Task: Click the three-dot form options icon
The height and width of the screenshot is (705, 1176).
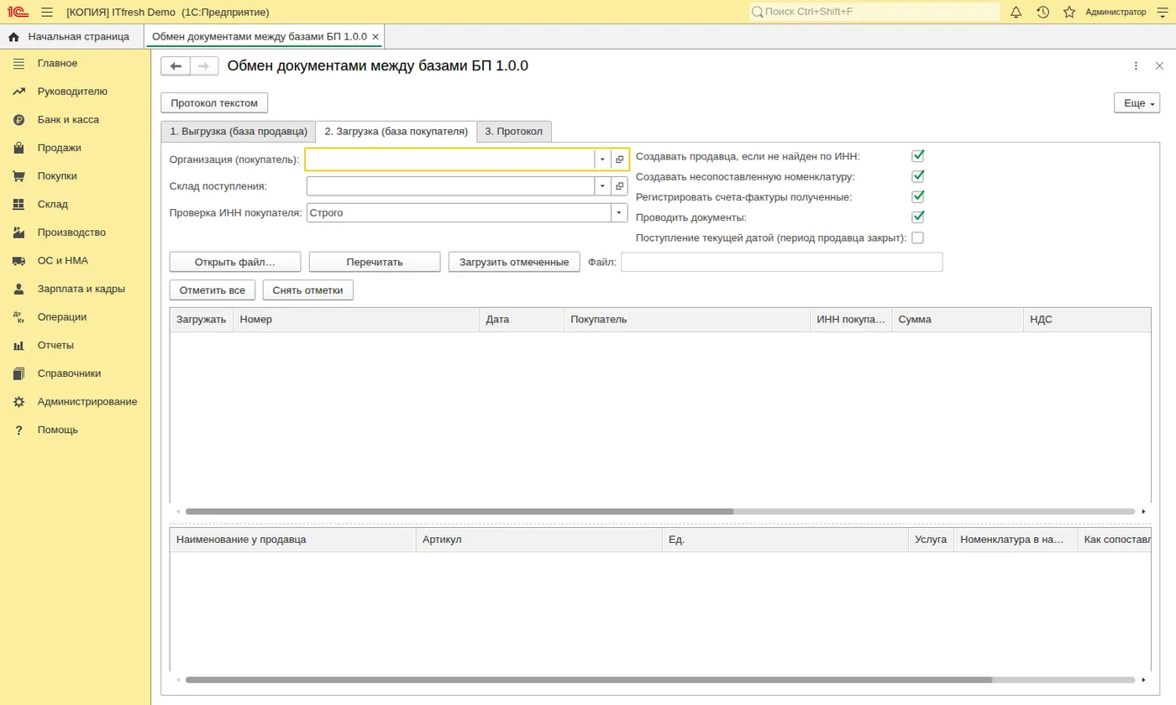Action: coord(1136,65)
